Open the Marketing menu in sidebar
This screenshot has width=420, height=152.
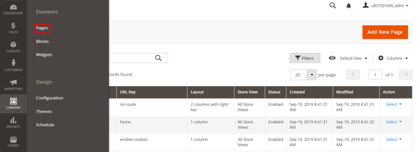(13, 84)
